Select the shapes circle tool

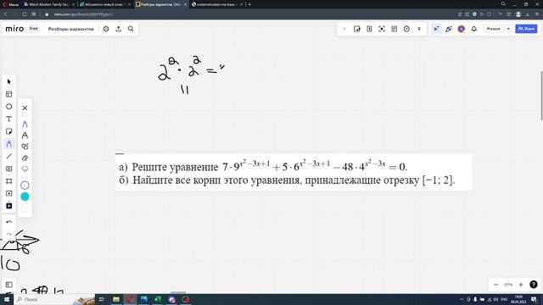pyautogui.click(x=9, y=107)
